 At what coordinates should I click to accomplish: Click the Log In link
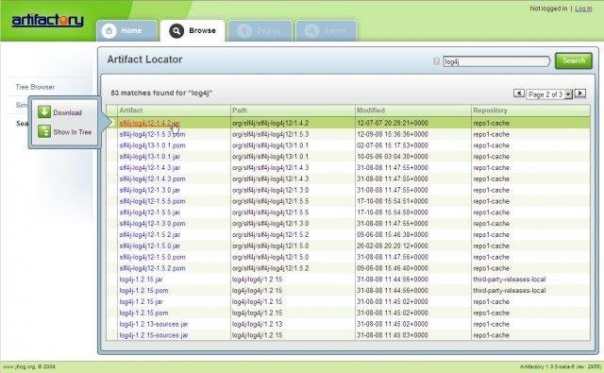click(583, 8)
